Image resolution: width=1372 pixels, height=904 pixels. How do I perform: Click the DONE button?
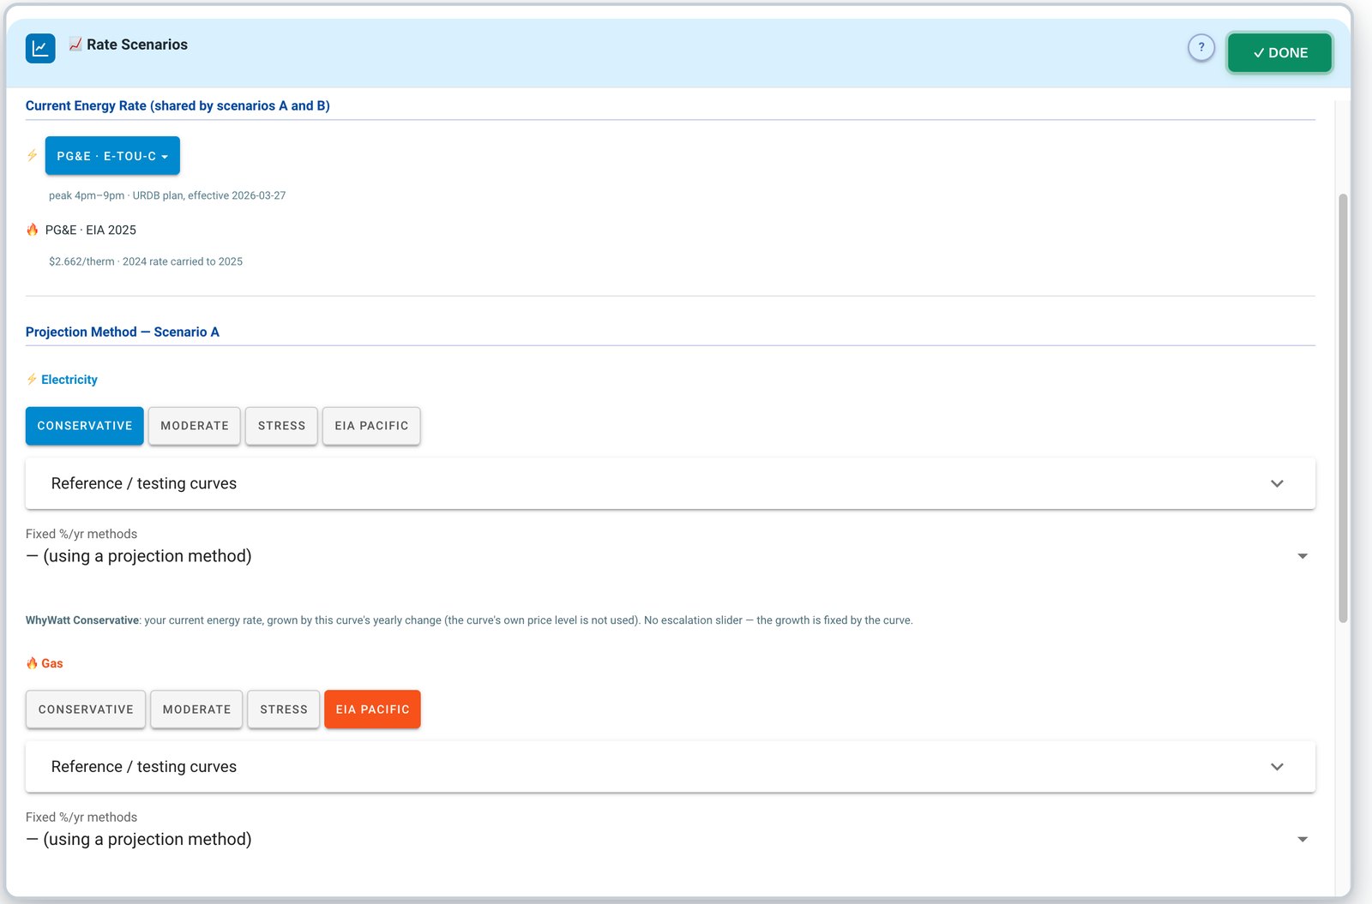tap(1279, 52)
